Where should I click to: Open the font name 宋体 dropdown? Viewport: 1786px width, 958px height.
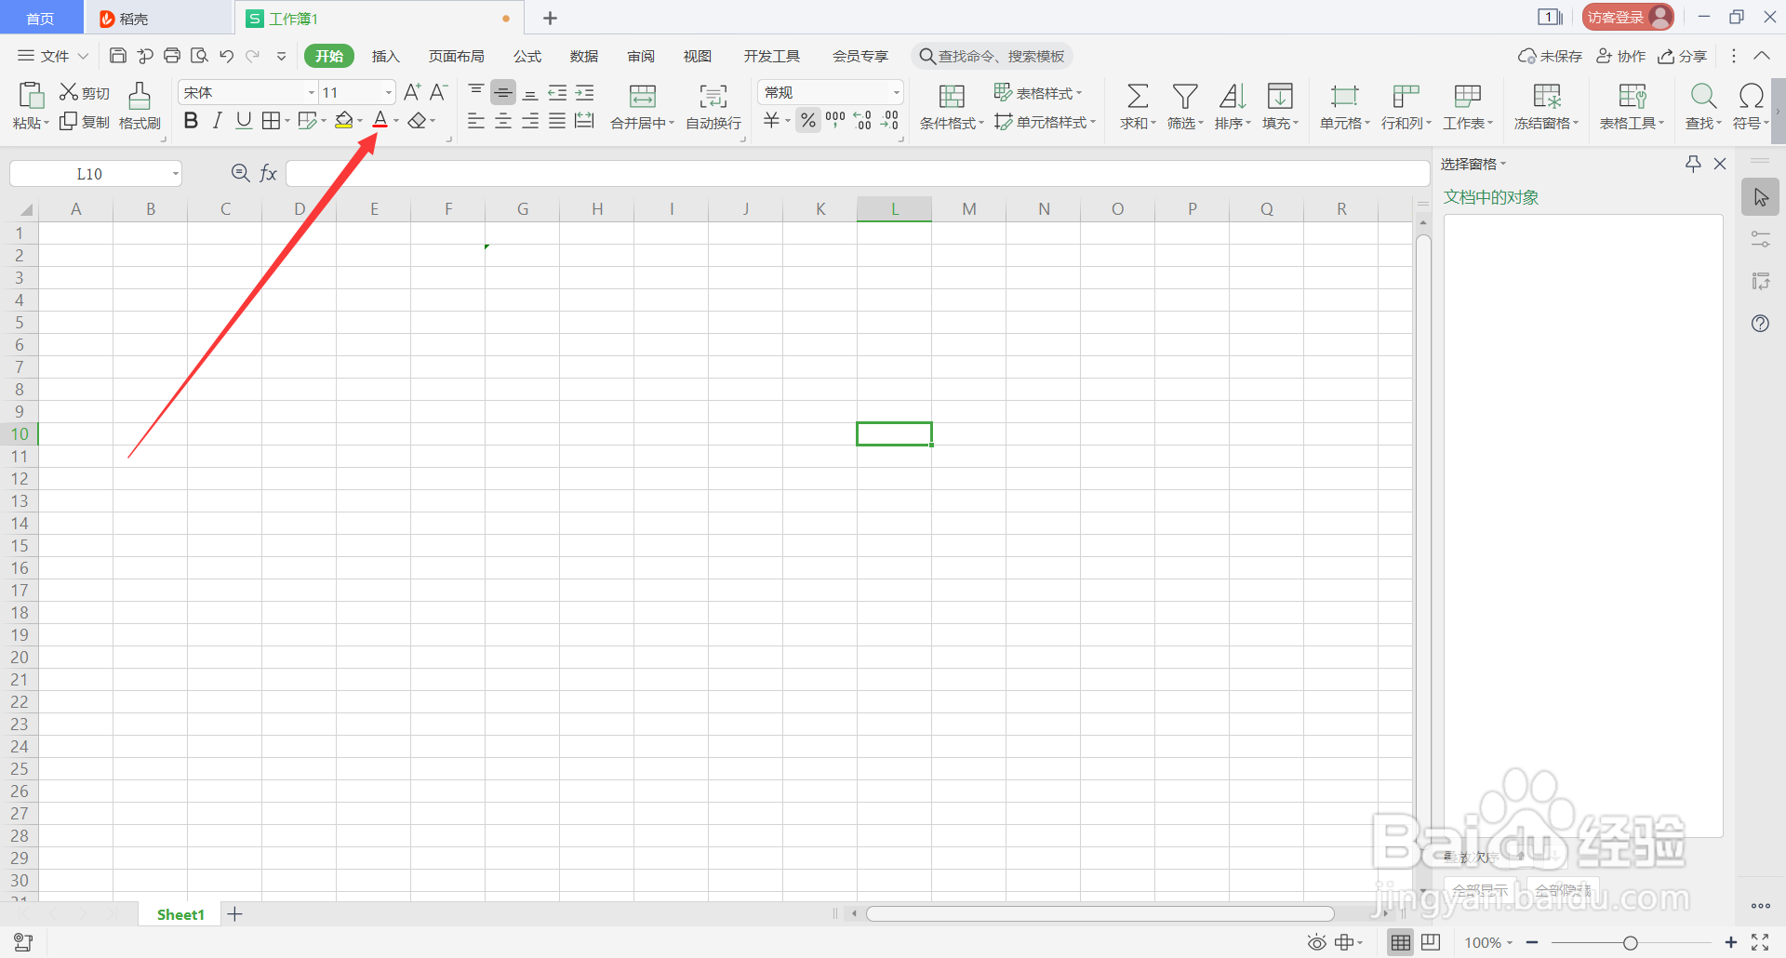coord(312,92)
